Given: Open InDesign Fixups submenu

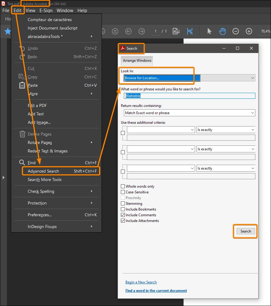Looking at the screenshot, I should [x=56, y=226].
